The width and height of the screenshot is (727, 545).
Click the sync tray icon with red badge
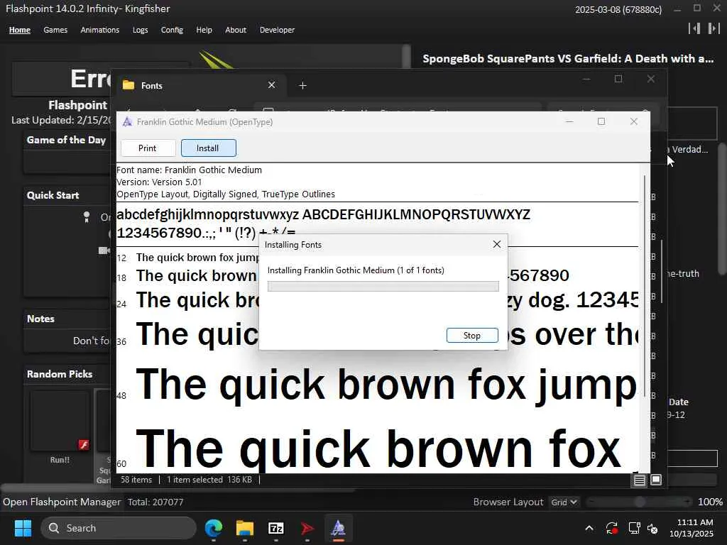click(611, 528)
